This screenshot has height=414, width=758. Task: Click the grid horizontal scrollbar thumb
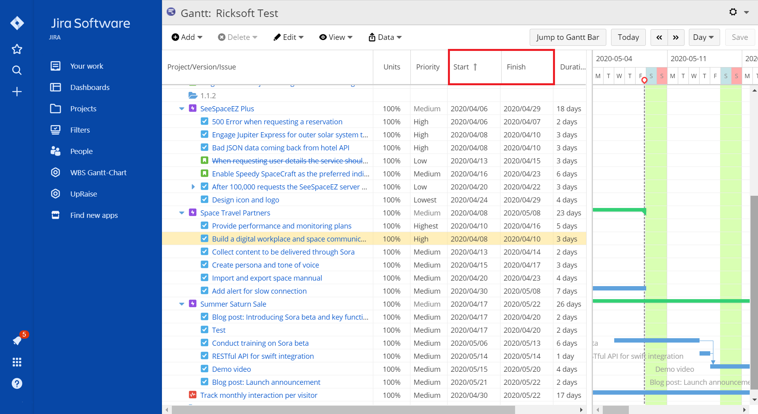343,410
